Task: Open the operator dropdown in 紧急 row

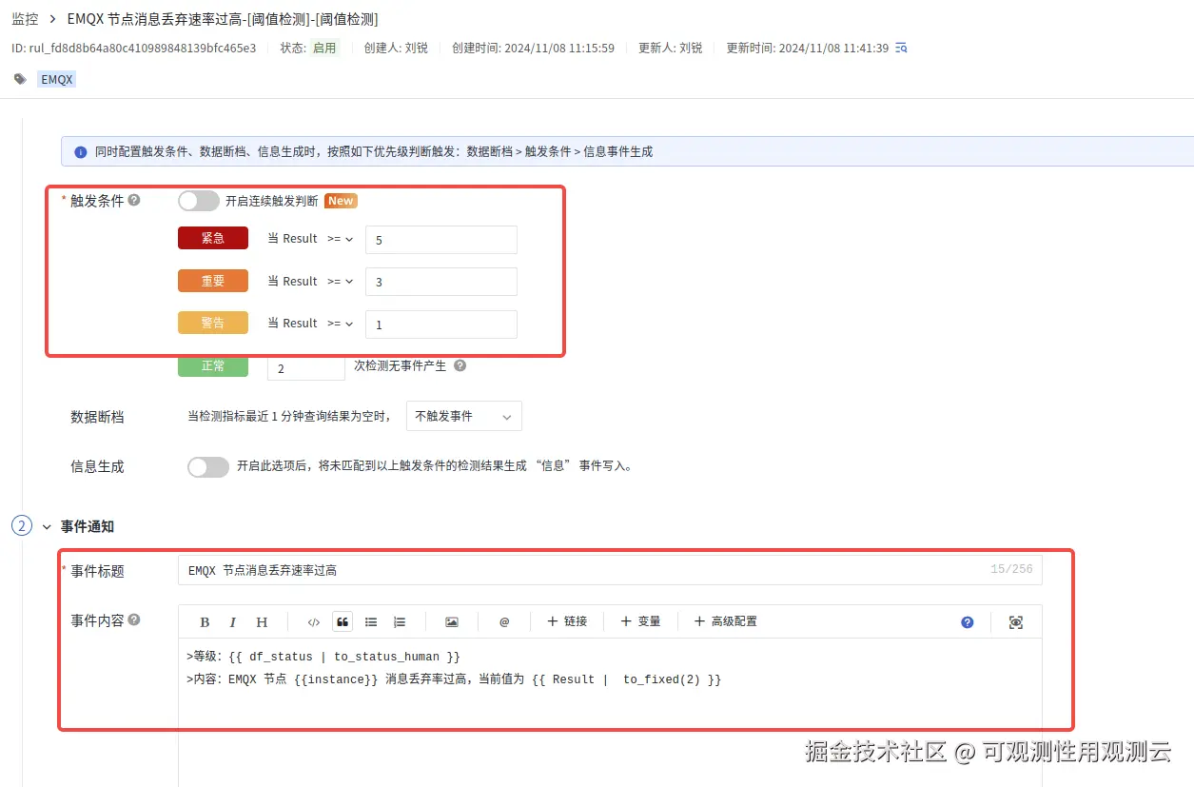Action: click(x=340, y=239)
